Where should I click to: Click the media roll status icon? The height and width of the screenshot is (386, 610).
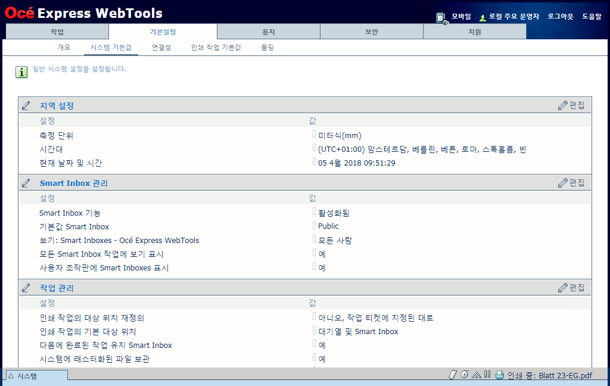pos(465,375)
